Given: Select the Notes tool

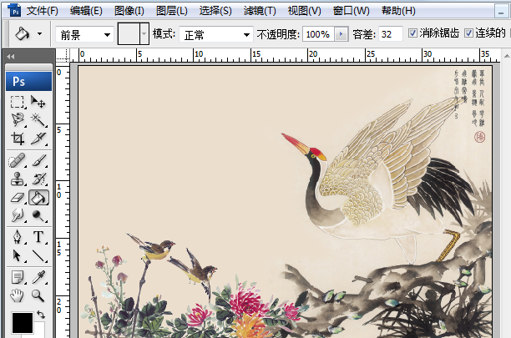Looking at the screenshot, I should 18,277.
